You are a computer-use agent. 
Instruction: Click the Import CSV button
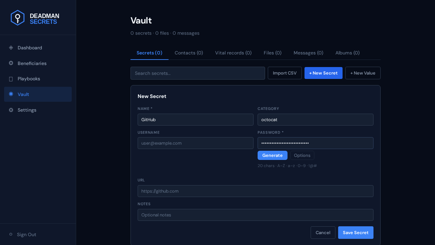click(285, 73)
